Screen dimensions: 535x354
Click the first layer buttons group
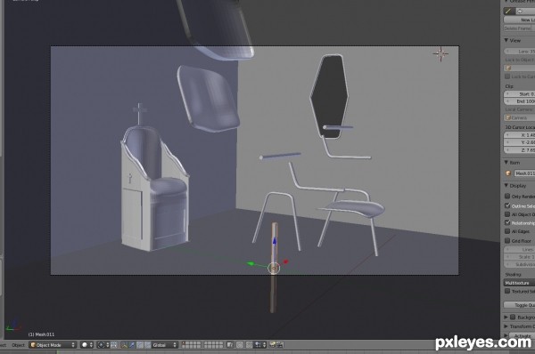(x=192, y=345)
